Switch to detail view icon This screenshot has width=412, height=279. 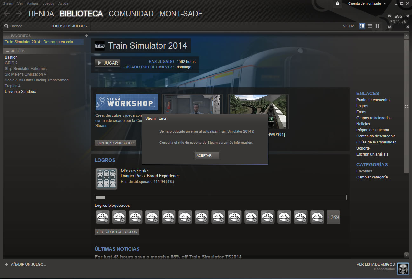(362, 26)
